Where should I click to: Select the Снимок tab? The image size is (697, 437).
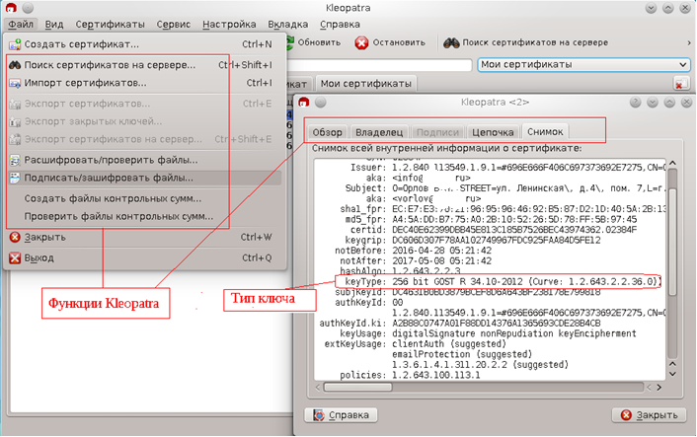click(545, 131)
